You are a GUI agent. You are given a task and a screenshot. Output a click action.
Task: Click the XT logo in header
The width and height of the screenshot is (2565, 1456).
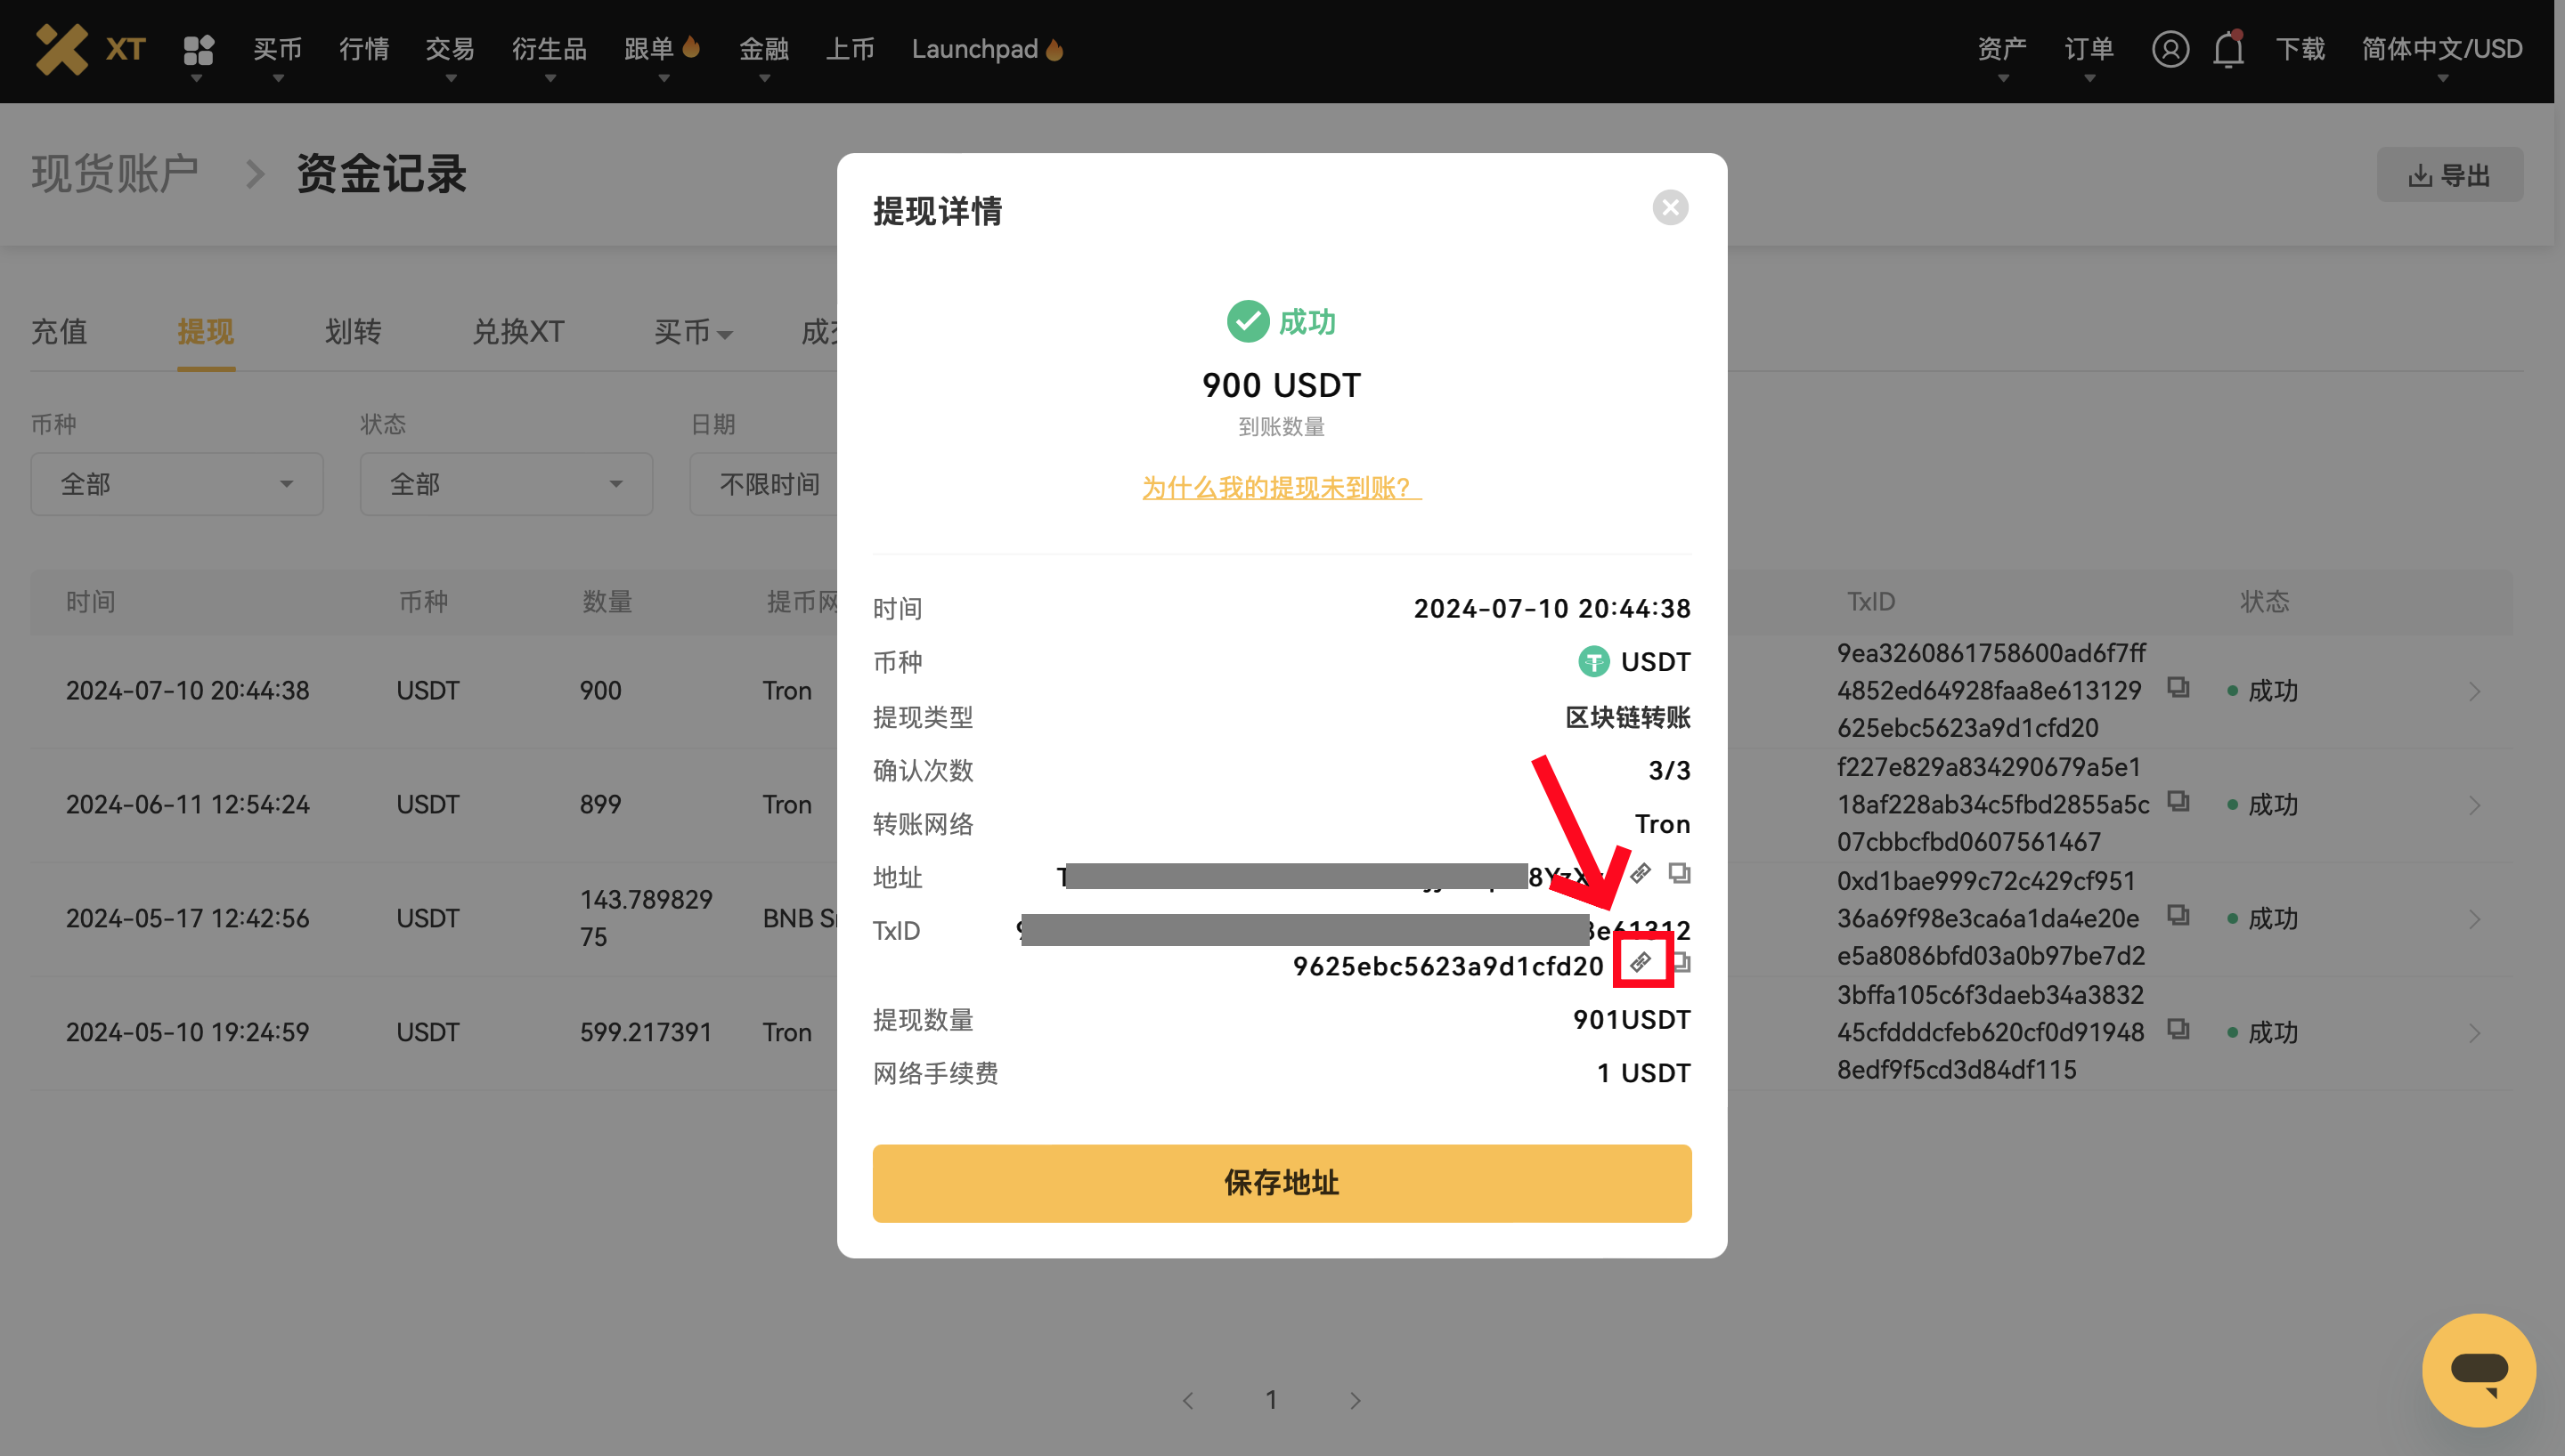coord(91,49)
